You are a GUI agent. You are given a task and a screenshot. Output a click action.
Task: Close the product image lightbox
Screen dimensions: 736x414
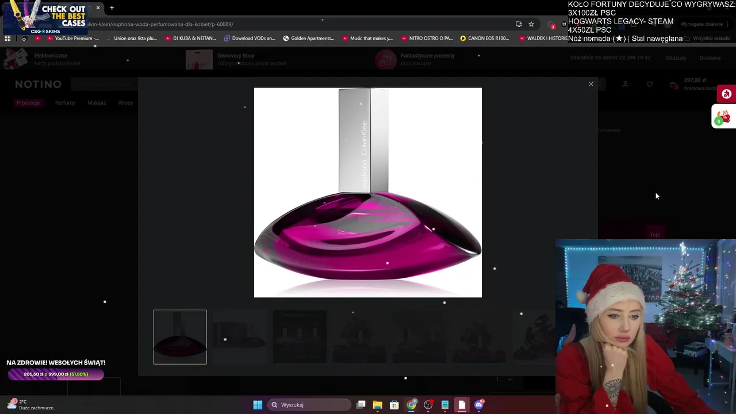(591, 84)
